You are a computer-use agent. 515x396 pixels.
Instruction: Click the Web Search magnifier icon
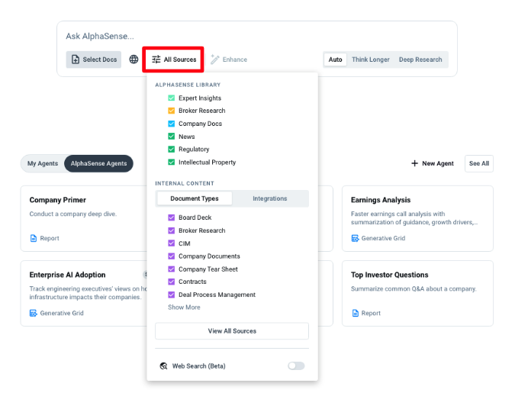pyautogui.click(x=163, y=366)
